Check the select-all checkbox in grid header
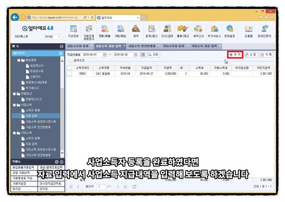The width and height of the screenshot is (285, 202). [x=69, y=68]
